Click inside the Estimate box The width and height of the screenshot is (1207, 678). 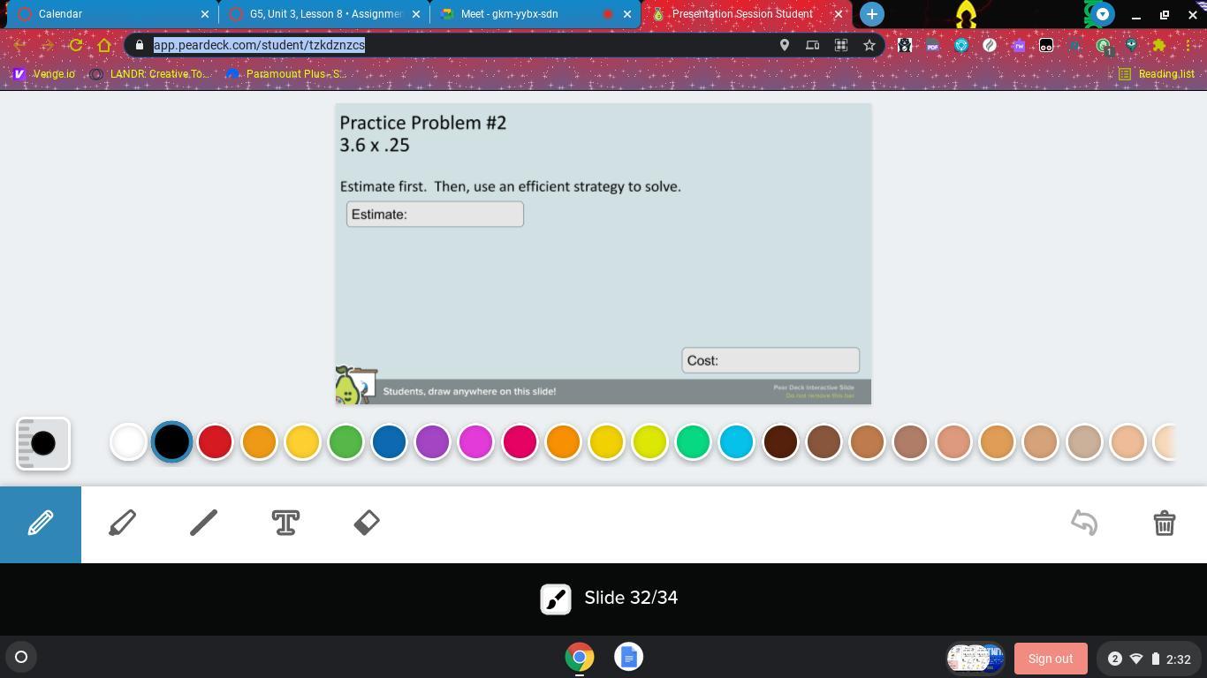point(435,215)
